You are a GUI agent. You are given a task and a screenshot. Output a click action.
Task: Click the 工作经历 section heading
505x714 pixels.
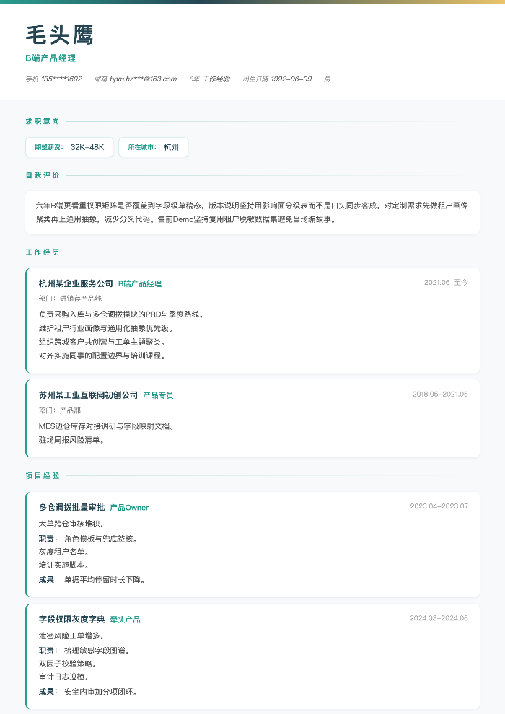tap(43, 252)
